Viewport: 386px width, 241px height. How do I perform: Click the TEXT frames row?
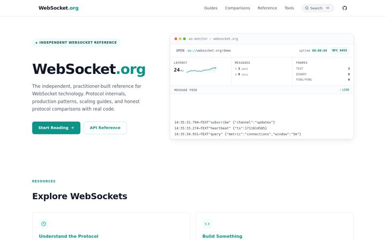tap(323, 69)
